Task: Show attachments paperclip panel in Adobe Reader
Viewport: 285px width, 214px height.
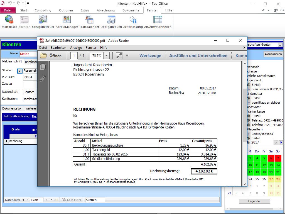Action: click(x=43, y=79)
